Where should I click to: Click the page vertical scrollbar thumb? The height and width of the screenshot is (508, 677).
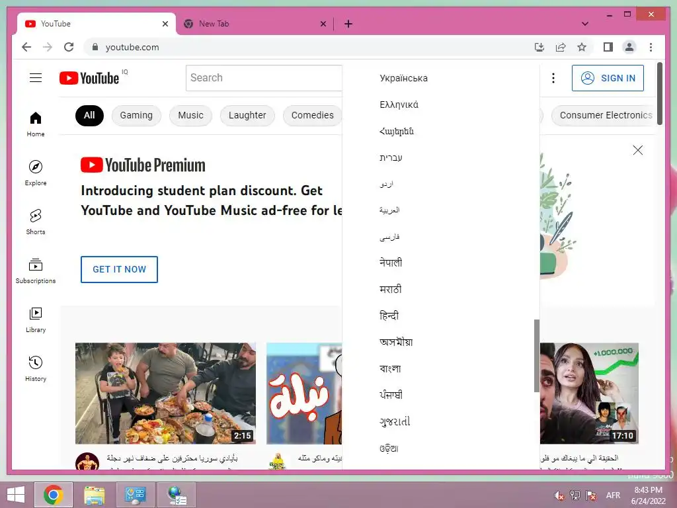pyautogui.click(x=660, y=94)
